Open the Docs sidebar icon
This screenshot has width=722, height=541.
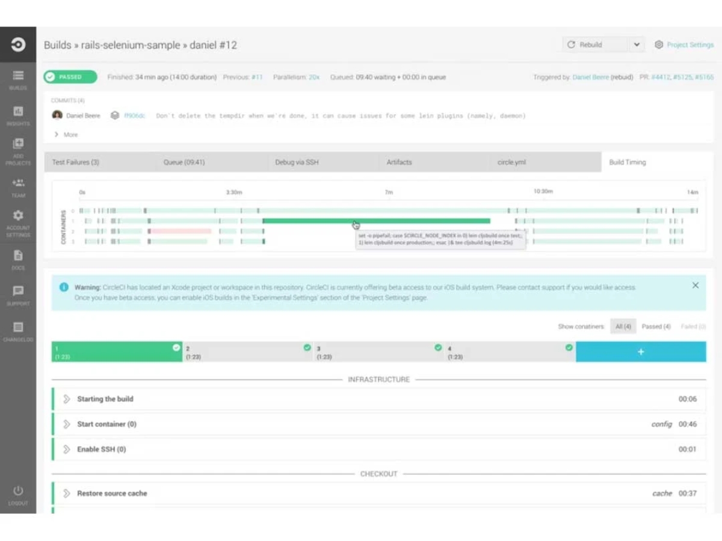18,255
